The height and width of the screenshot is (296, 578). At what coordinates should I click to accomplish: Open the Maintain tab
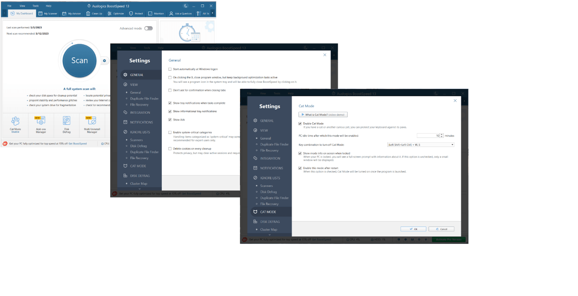pos(156,13)
